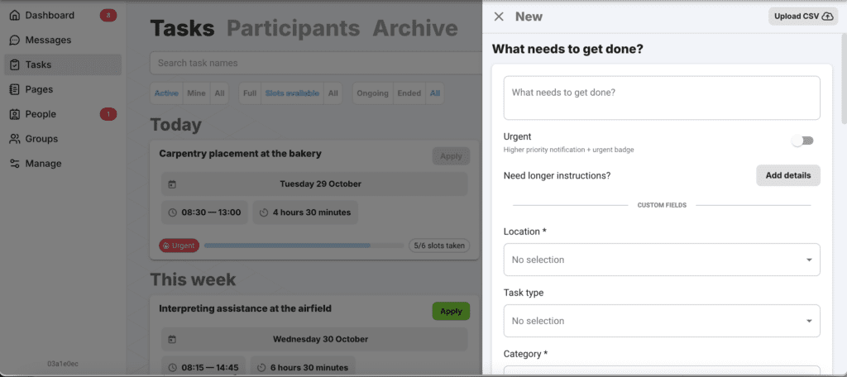Viewport: 847px width, 377px height.
Task: Click the Upload CSV button
Action: (x=802, y=17)
